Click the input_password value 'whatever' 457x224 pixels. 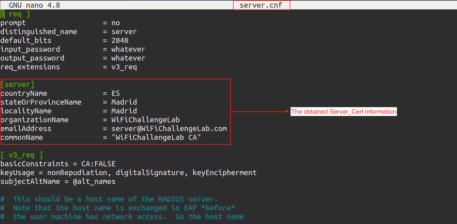[128, 49]
